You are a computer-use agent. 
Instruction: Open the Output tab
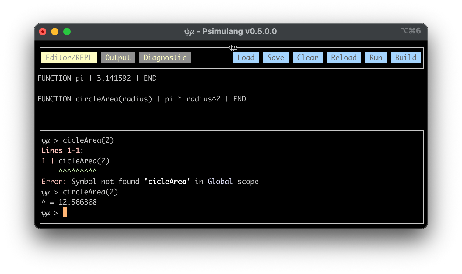pyautogui.click(x=118, y=57)
